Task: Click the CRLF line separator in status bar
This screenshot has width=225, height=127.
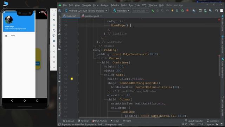Action: point(192,124)
